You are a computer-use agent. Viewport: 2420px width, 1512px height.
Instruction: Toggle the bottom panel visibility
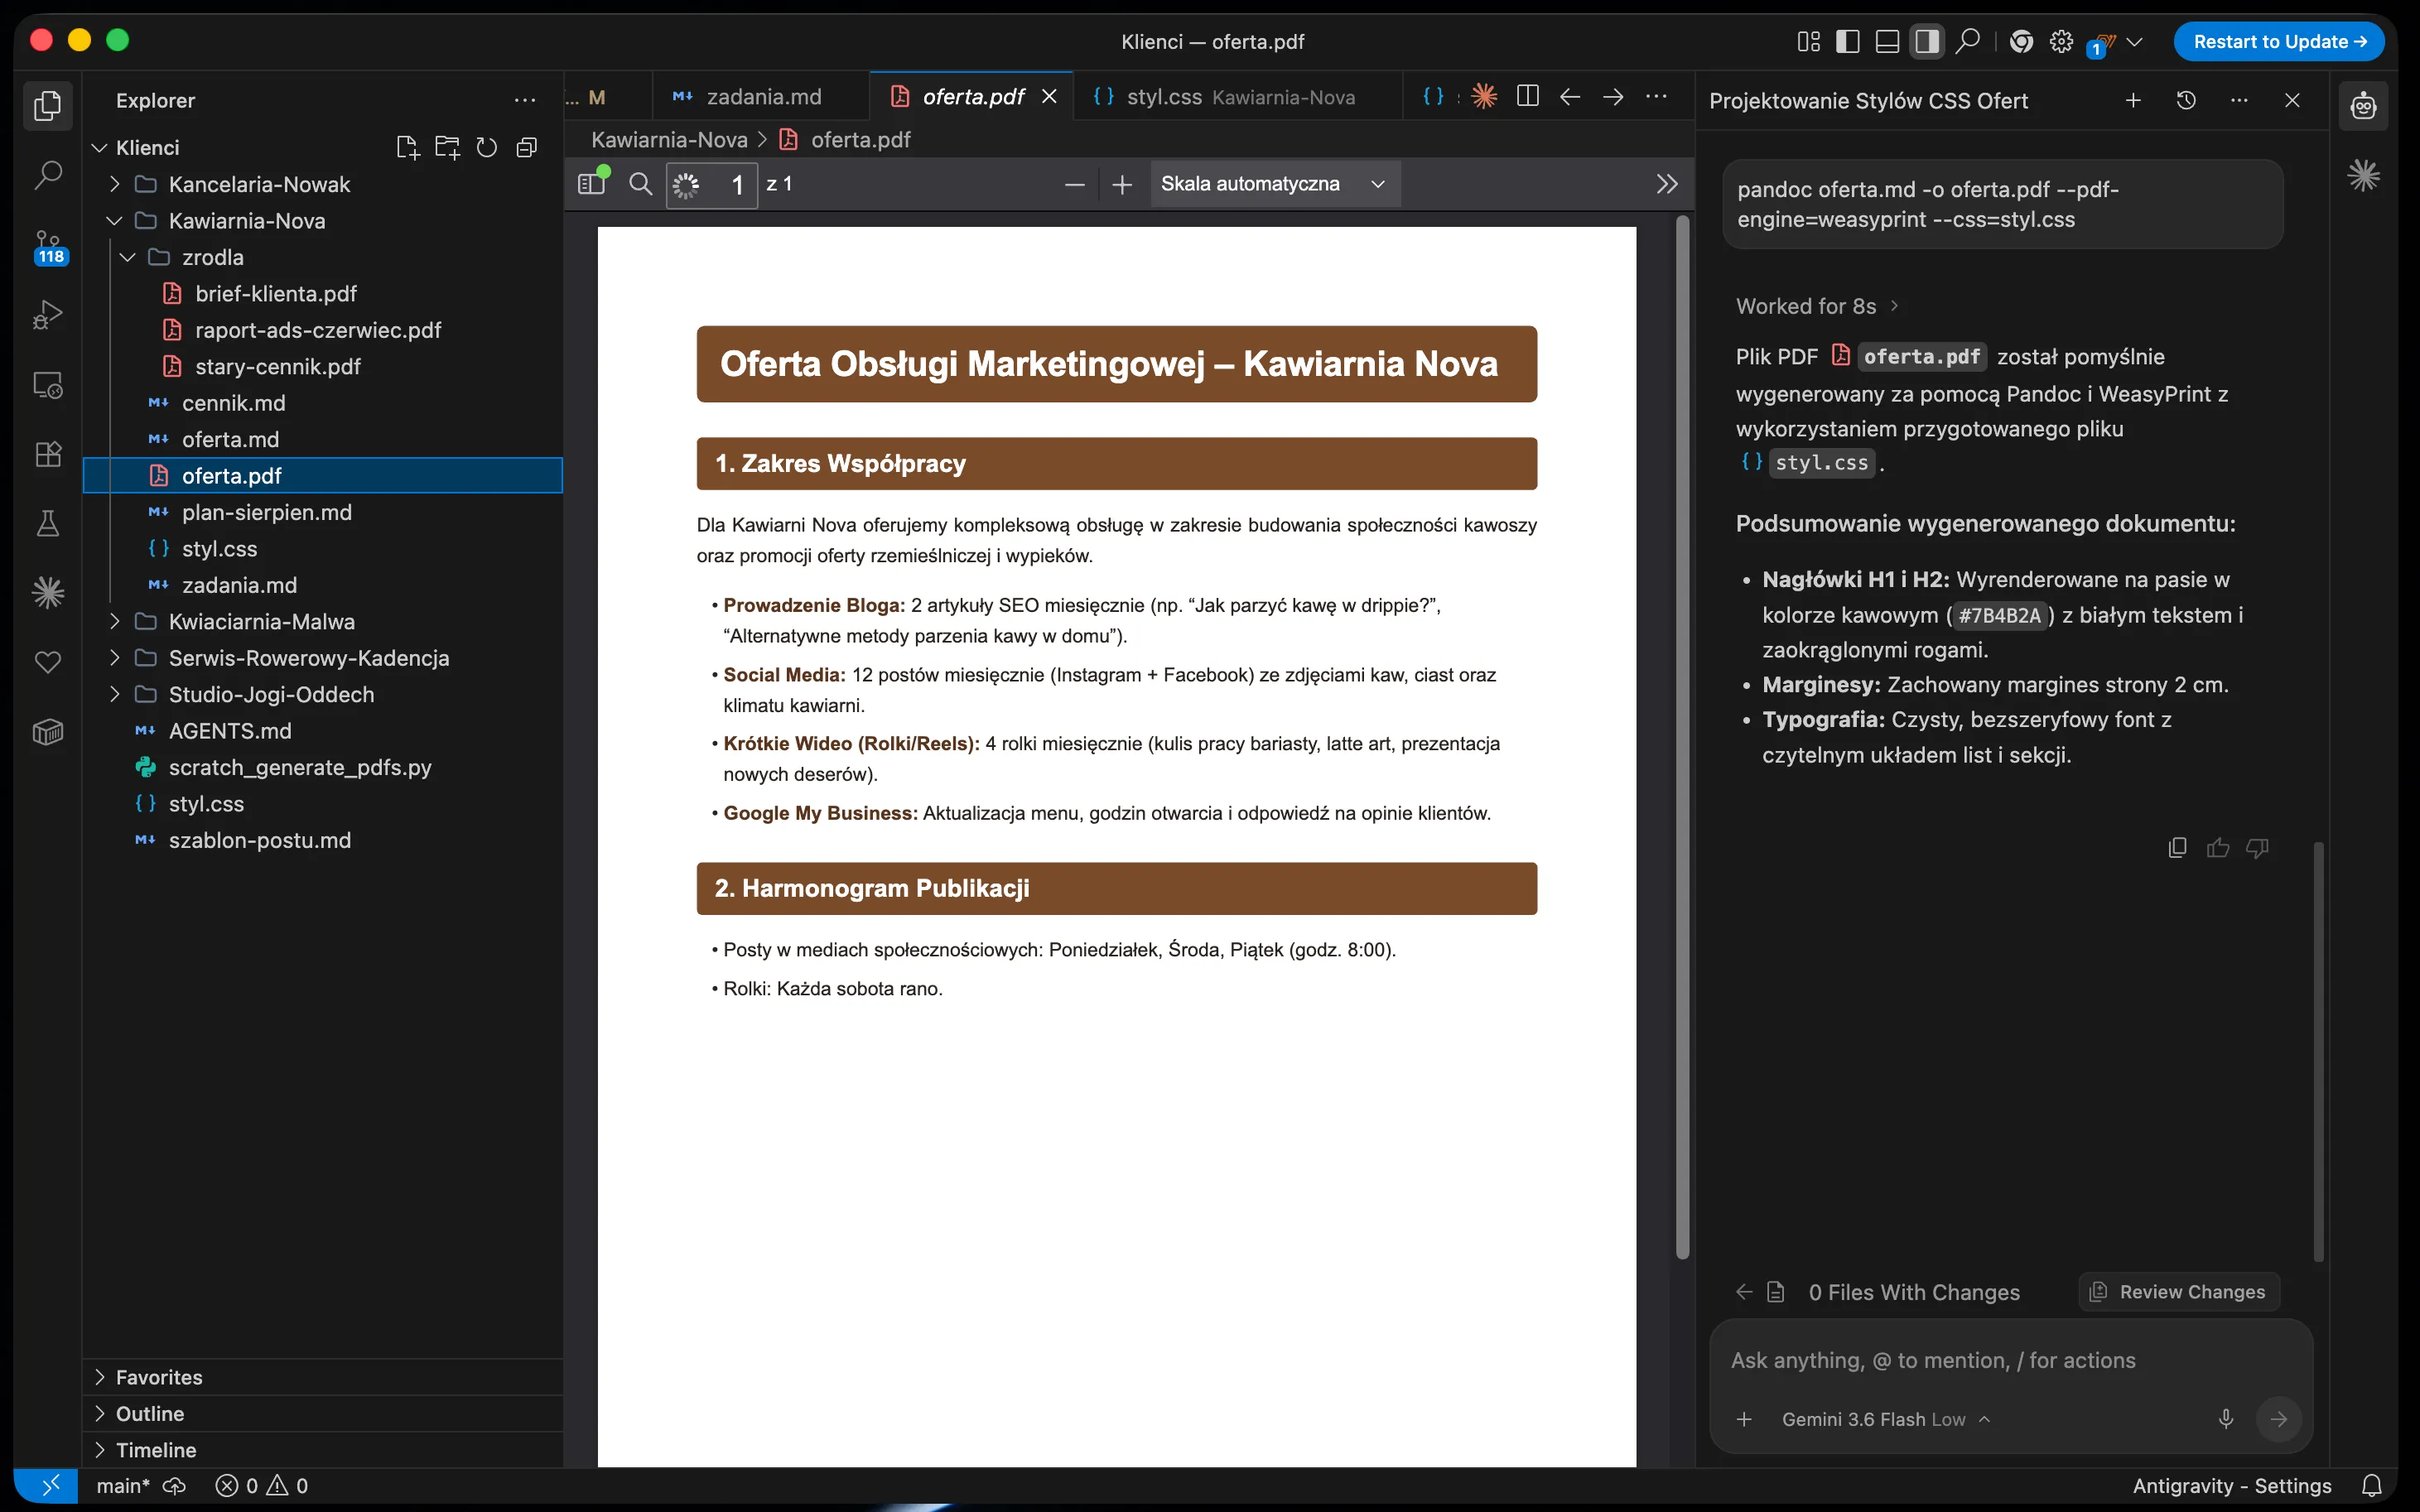(x=1887, y=41)
